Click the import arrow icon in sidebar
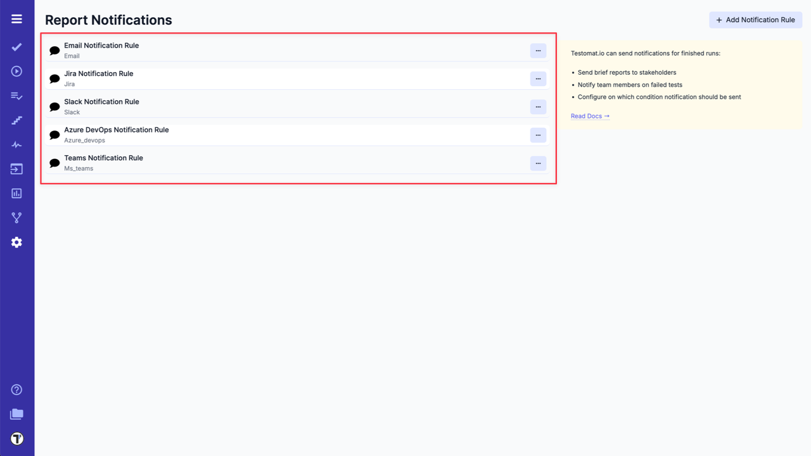This screenshot has height=456, width=811. [x=16, y=168]
